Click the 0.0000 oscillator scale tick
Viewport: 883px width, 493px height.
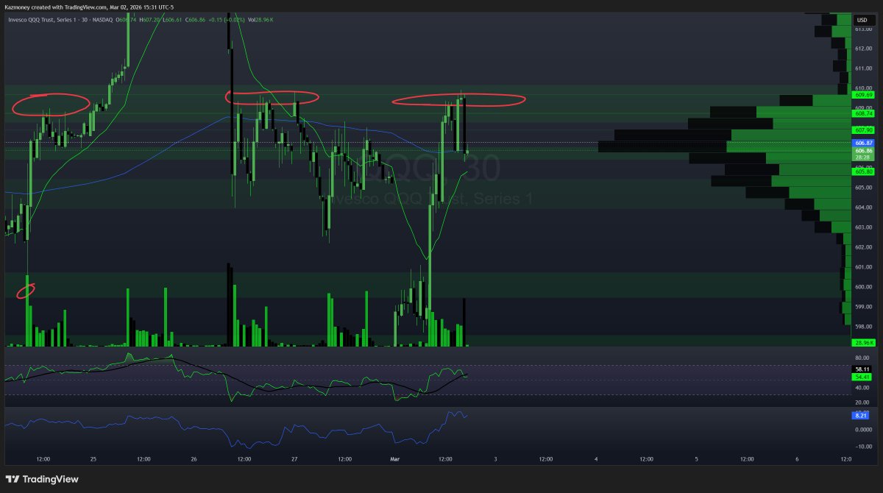864,428
